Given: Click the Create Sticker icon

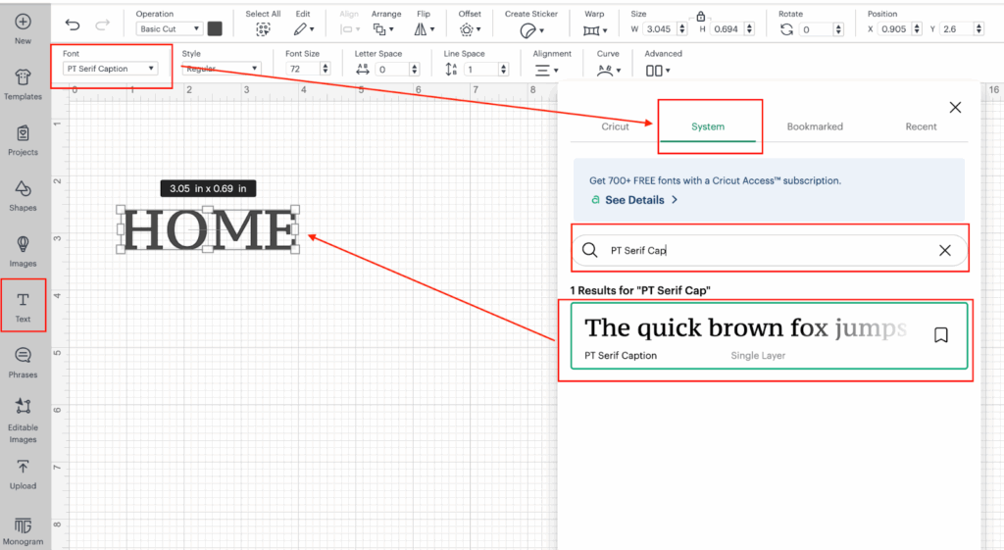Looking at the screenshot, I should point(530,30).
